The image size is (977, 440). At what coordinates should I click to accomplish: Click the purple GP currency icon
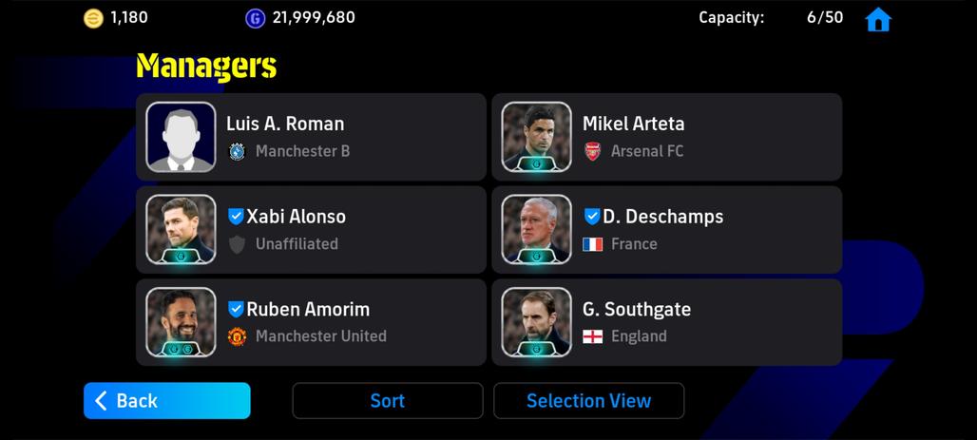pyautogui.click(x=255, y=18)
